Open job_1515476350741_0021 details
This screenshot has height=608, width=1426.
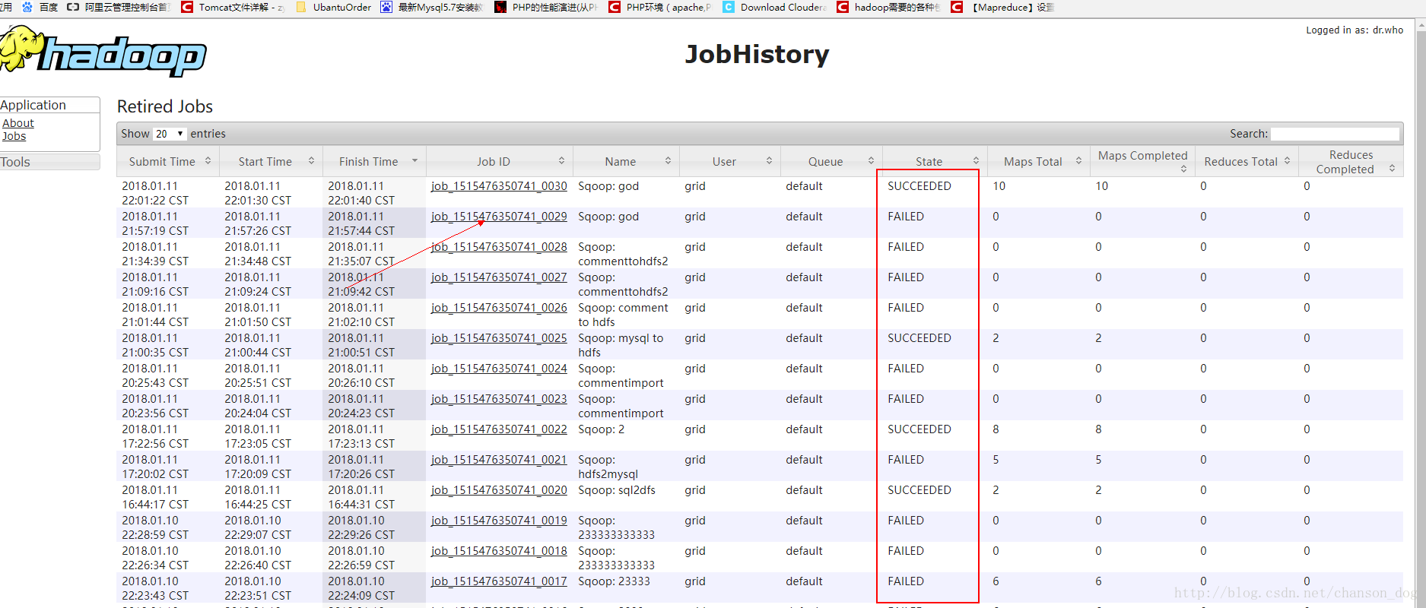(x=499, y=460)
